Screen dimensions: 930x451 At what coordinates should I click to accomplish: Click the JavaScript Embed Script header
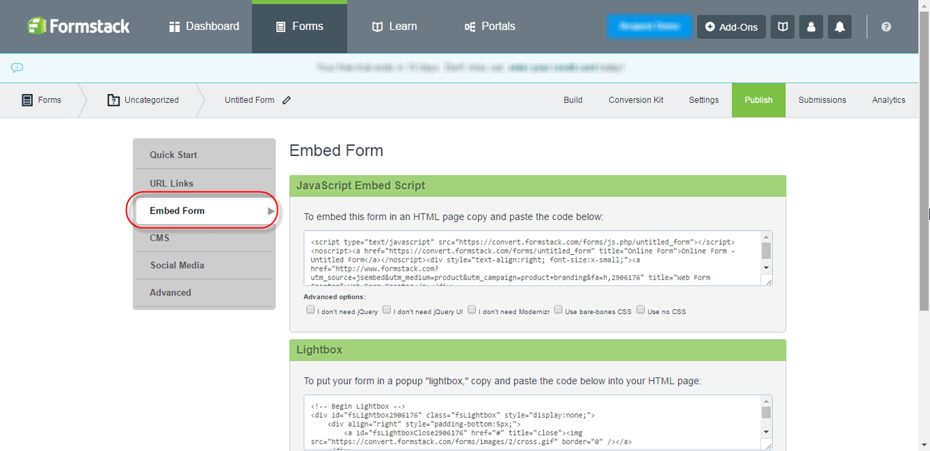(538, 187)
